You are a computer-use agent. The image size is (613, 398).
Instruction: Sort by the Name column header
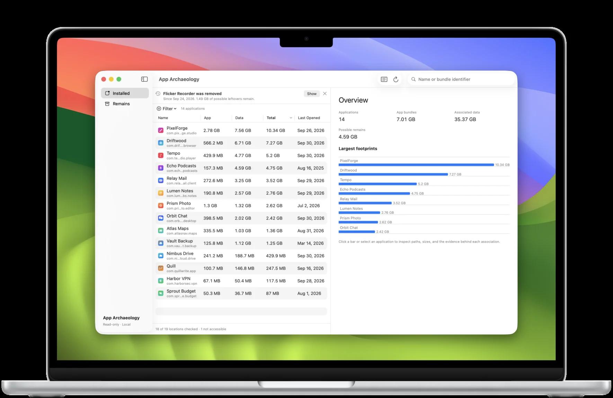click(163, 118)
